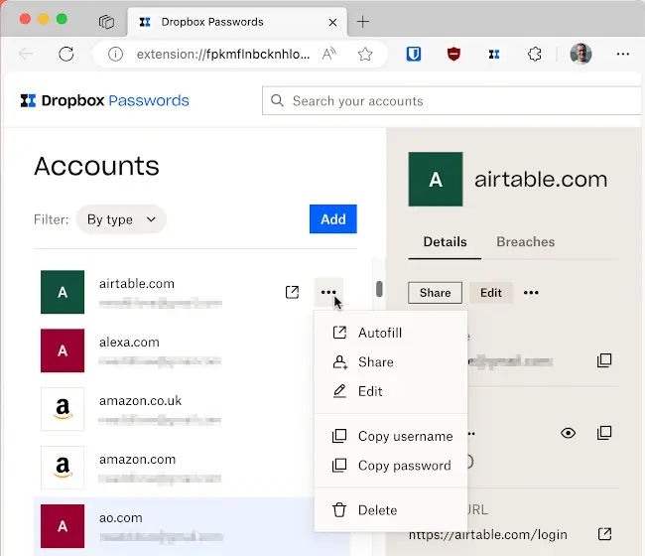The width and height of the screenshot is (645, 556).
Task: Click the amazon.co.uk logo icon
Action: click(63, 409)
